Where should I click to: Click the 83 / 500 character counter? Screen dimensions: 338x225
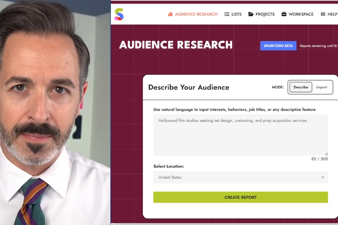(320, 159)
